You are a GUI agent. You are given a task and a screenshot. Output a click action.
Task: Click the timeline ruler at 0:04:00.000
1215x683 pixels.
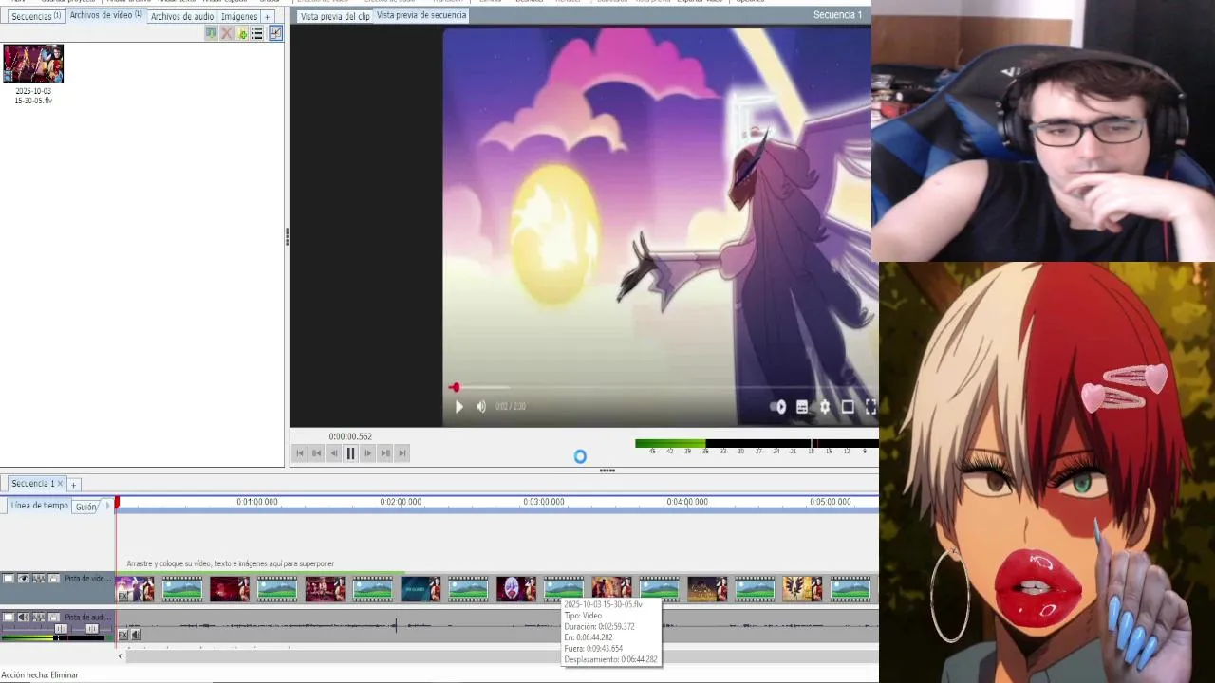[x=687, y=502]
